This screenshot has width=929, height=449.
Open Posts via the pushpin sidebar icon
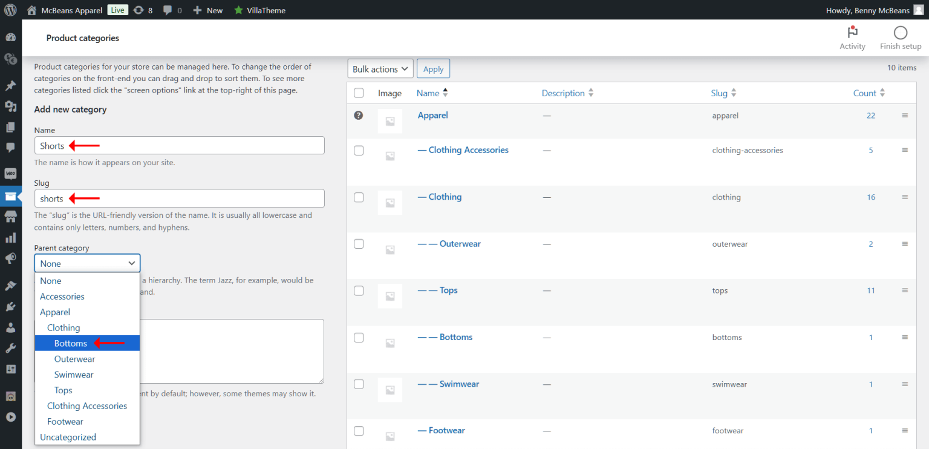tap(10, 85)
